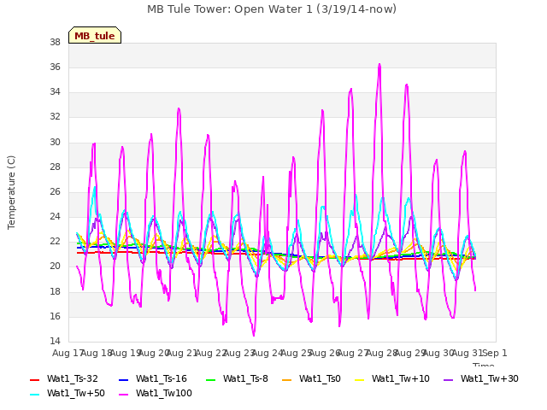Click the blue Wat1_Ts-16 legend swatch
Screen dimensions: 547x410
(x=123, y=379)
